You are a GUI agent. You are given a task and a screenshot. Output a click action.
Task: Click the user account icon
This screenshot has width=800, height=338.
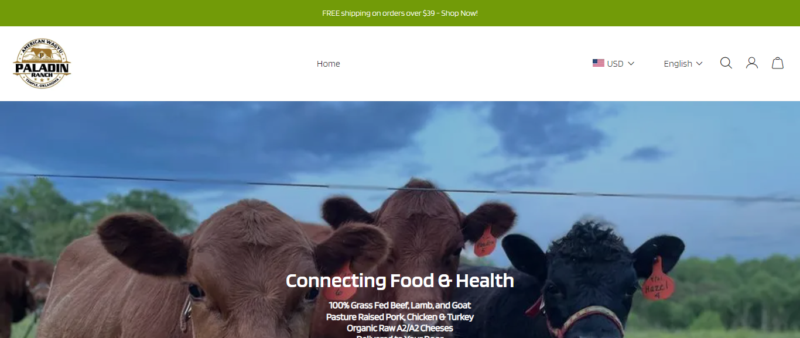[x=752, y=63]
